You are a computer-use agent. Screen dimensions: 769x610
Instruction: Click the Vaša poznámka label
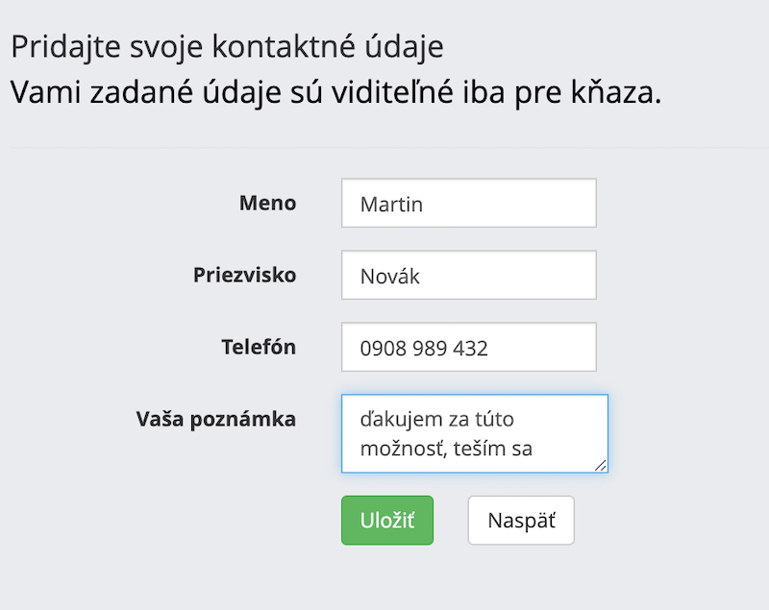[216, 419]
